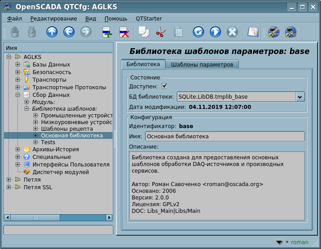
Task: Go up a level with the up arrow
Action: [x=52, y=32]
